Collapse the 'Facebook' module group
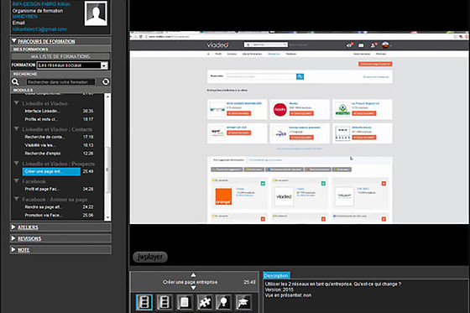This screenshot has width=470, height=313. pos(17,180)
